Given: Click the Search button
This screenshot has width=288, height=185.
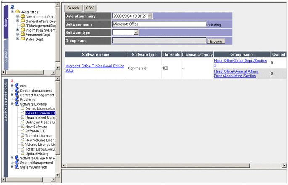Looking at the screenshot, I should click(73, 8).
